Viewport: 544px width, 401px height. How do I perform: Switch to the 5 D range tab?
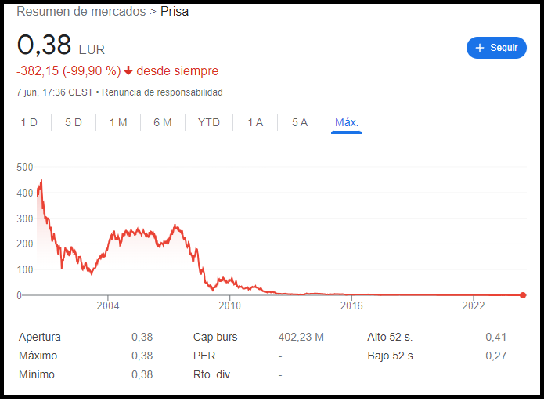point(74,122)
